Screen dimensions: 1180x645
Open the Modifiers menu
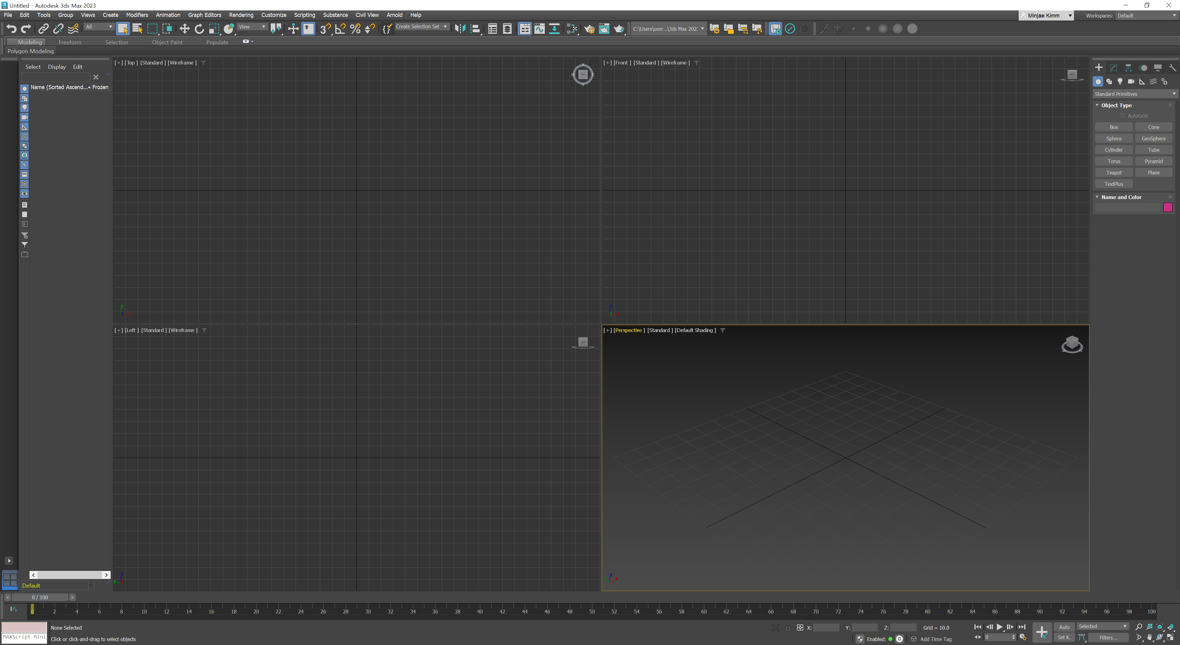click(x=137, y=15)
